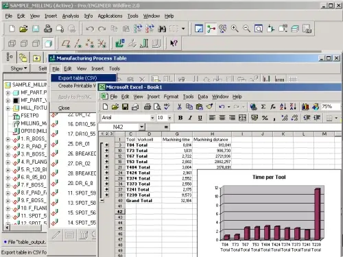Click the What's This help cursor icon
Viewport: 343px width, 257px height.
click(x=174, y=43)
